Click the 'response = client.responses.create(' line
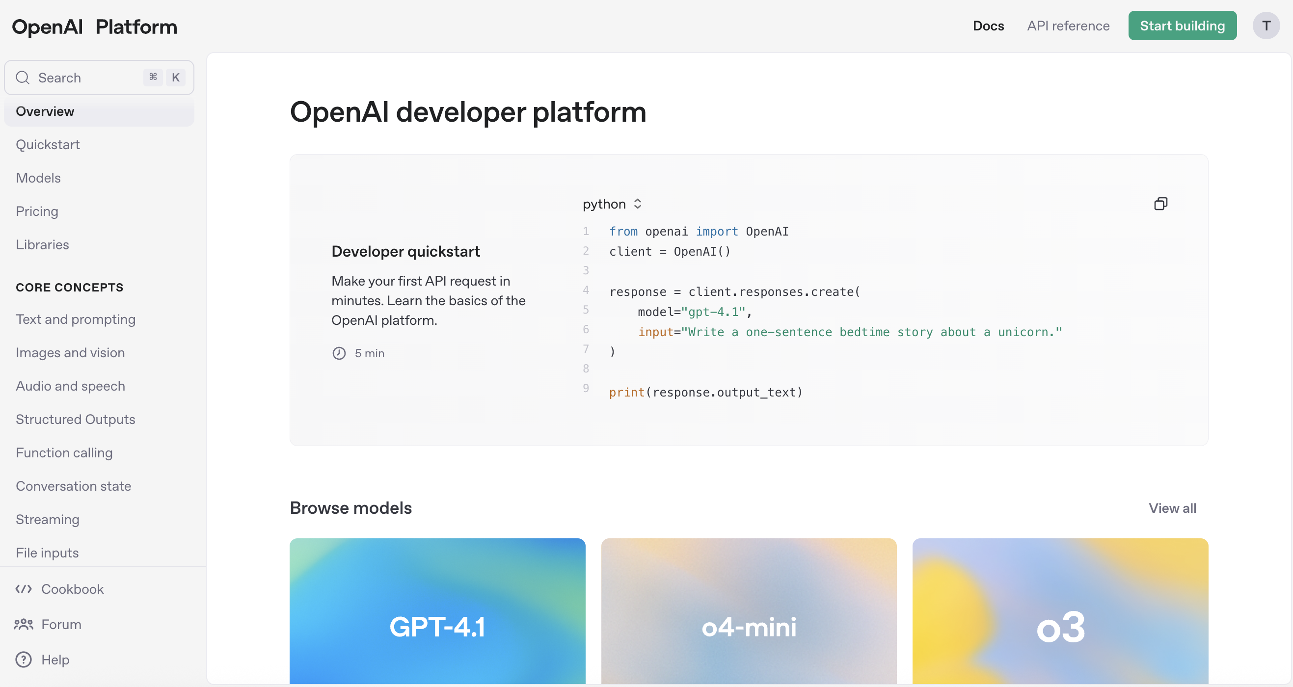 (735, 292)
